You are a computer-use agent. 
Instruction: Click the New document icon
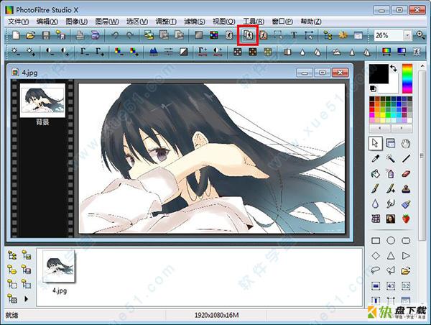[x=16, y=35]
